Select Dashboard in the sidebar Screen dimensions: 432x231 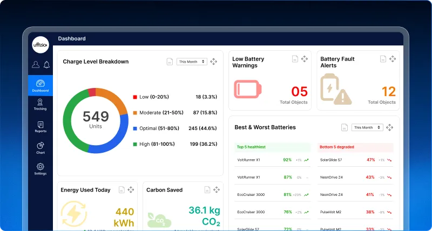[40, 86]
